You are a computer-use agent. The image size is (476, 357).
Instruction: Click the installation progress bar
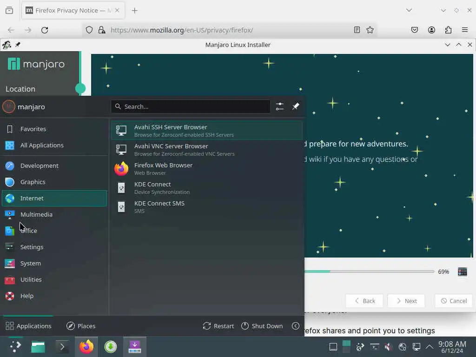pyautogui.click(x=369, y=271)
